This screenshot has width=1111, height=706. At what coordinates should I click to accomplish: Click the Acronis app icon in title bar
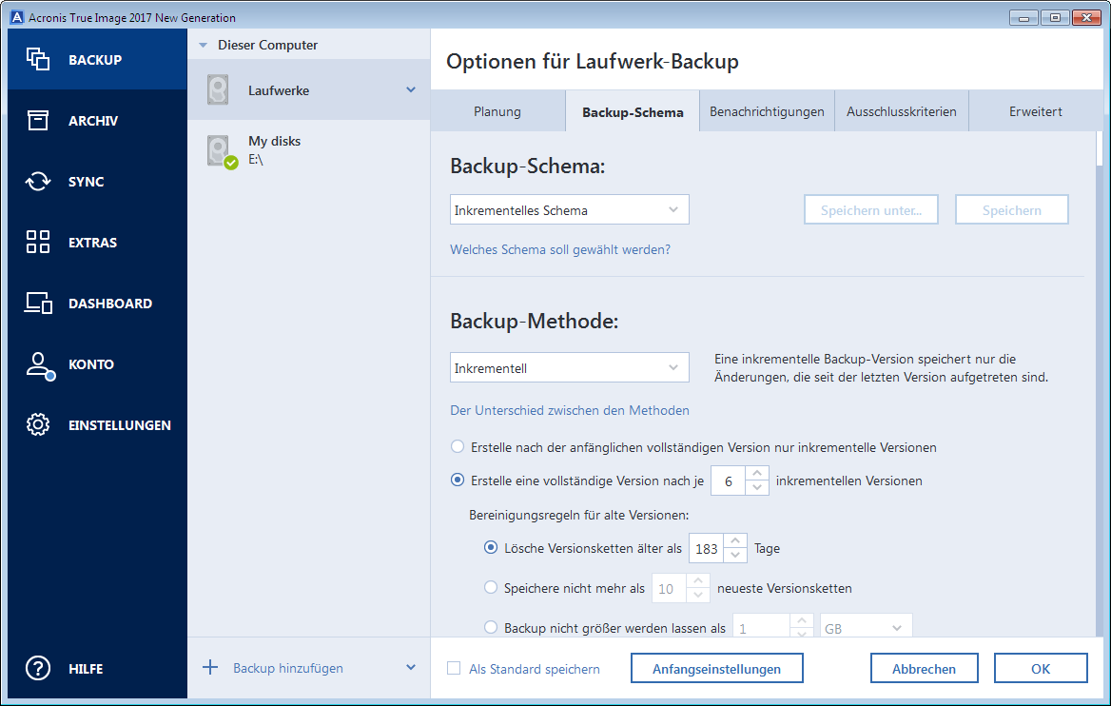17,17
